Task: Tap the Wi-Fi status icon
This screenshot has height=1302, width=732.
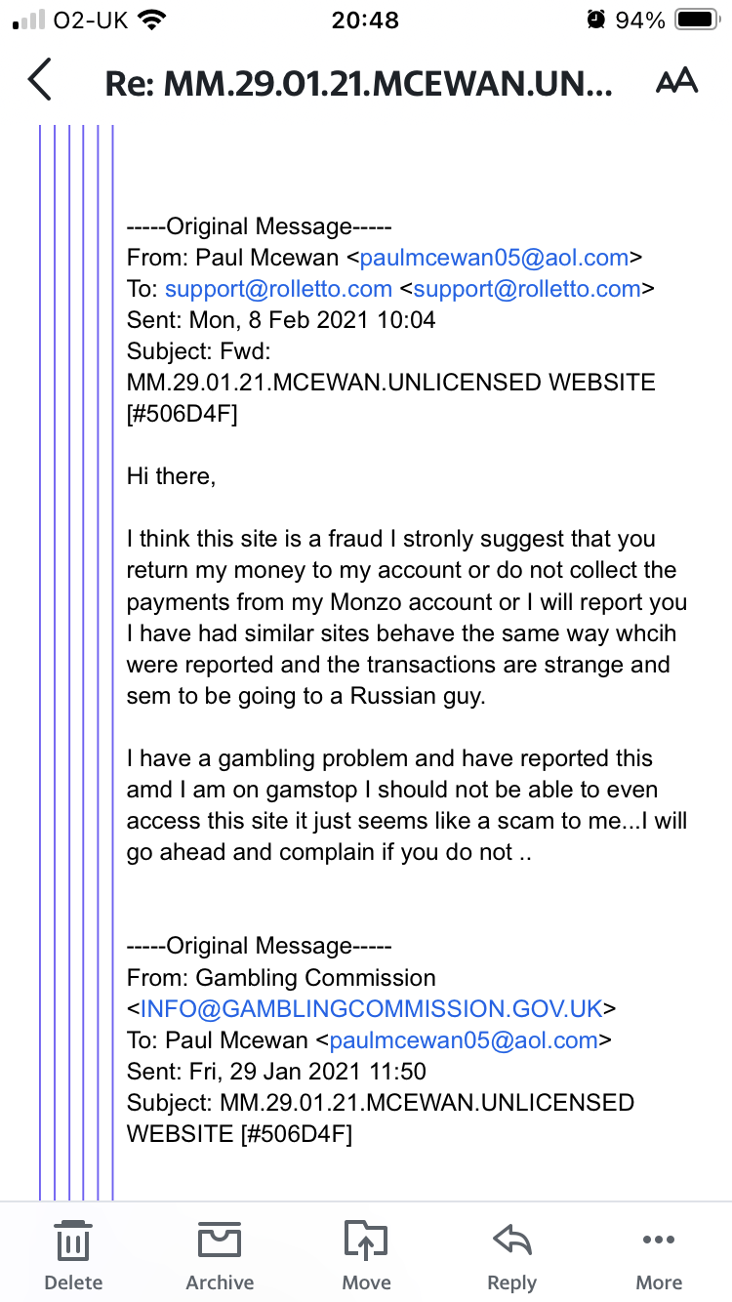Action: tap(150, 20)
